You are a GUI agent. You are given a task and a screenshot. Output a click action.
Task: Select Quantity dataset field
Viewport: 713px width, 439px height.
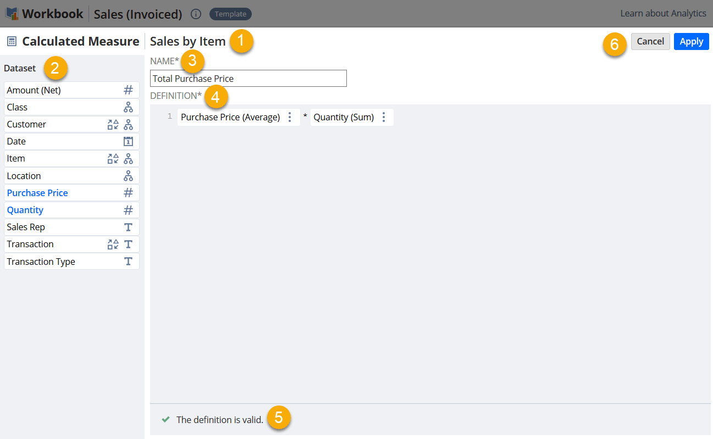[x=71, y=210]
